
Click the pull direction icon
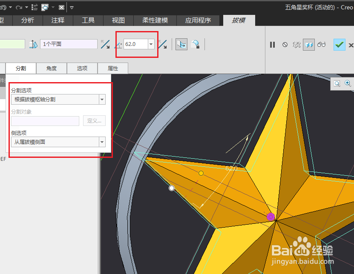(33, 44)
